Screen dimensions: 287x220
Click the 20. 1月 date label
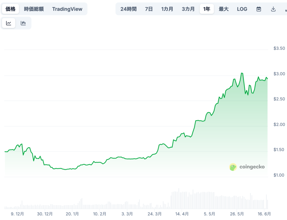(72, 214)
